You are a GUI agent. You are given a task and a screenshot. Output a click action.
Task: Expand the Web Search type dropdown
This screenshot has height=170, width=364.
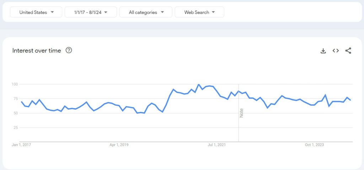pyautogui.click(x=199, y=12)
